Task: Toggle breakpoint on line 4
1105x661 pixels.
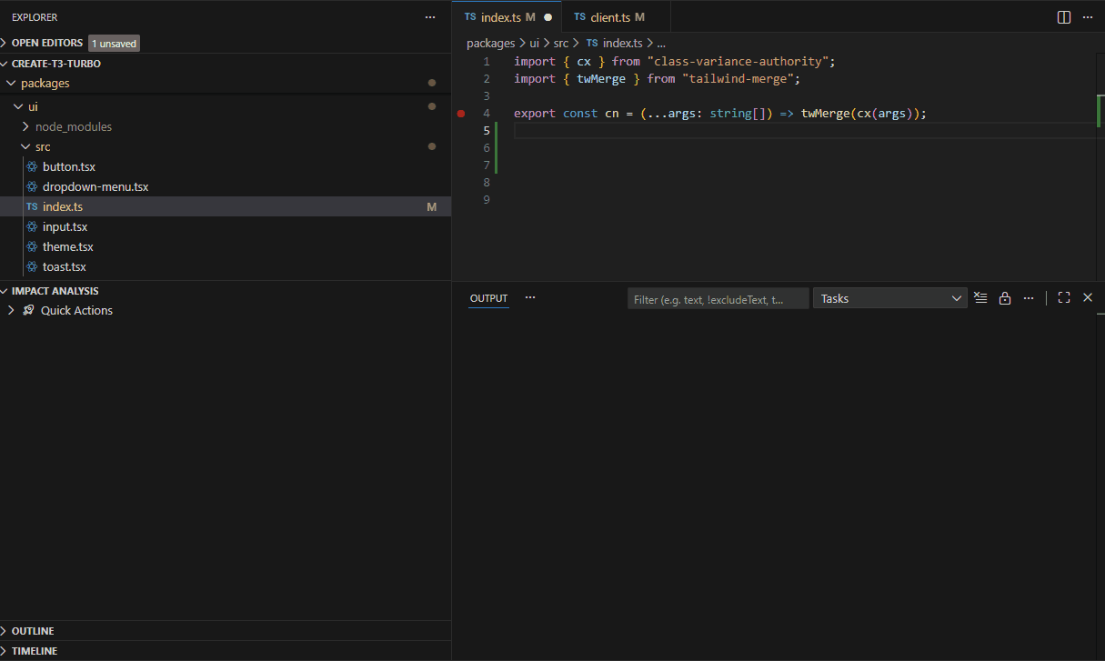Action: point(461,114)
